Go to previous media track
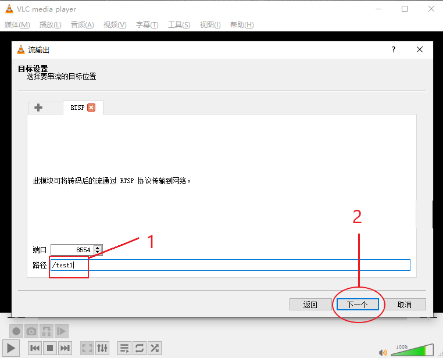443x358 pixels. click(35, 348)
